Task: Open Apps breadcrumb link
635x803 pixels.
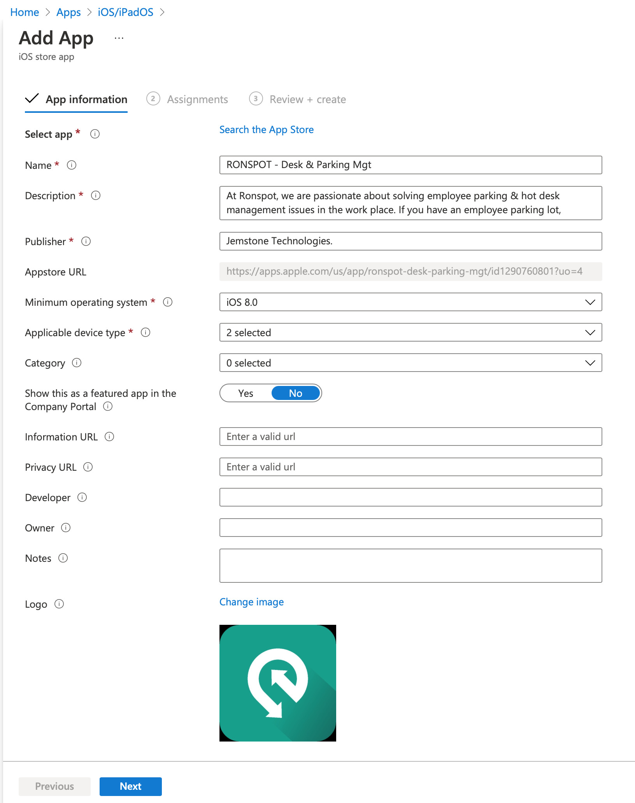Action: tap(68, 12)
